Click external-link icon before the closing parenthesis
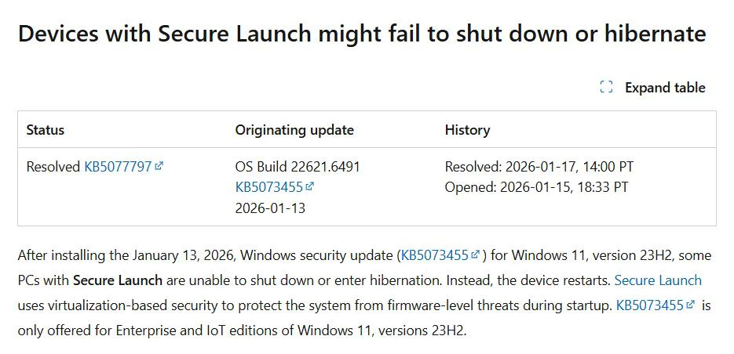 (476, 255)
